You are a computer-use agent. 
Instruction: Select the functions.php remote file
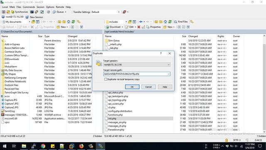116,115
